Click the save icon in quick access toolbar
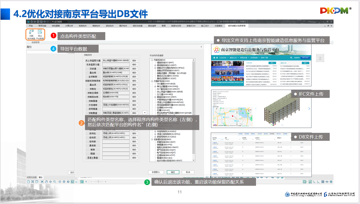The width and height of the screenshot is (360, 204). pyautogui.click(x=38, y=22)
